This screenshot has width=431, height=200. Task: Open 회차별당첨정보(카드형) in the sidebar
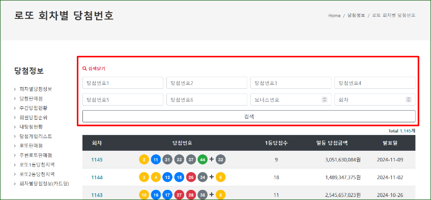tap(44, 184)
